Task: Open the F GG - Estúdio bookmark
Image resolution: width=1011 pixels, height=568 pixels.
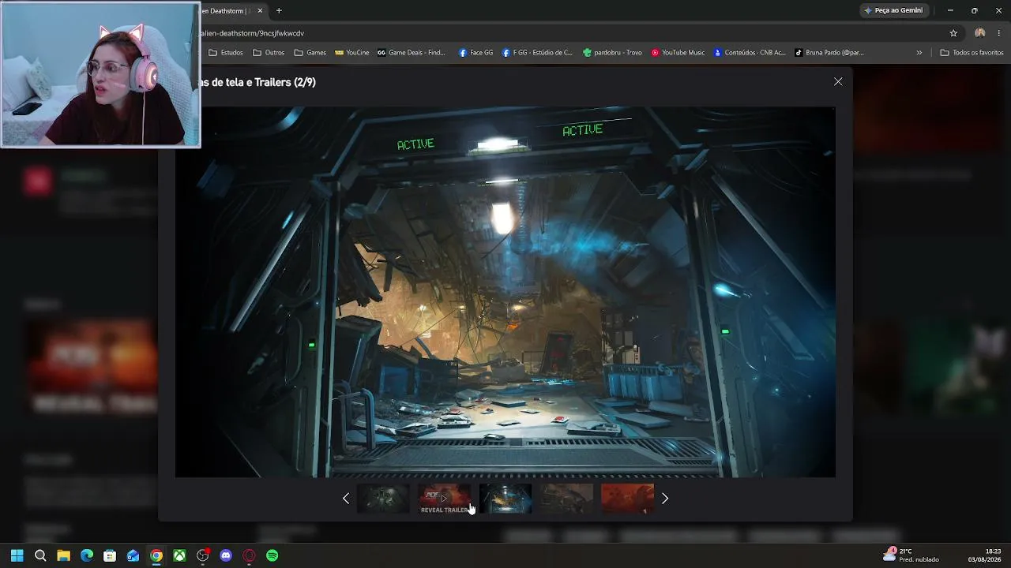Action: click(537, 53)
